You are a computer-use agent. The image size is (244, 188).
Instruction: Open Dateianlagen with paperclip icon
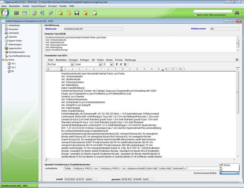(15, 45)
